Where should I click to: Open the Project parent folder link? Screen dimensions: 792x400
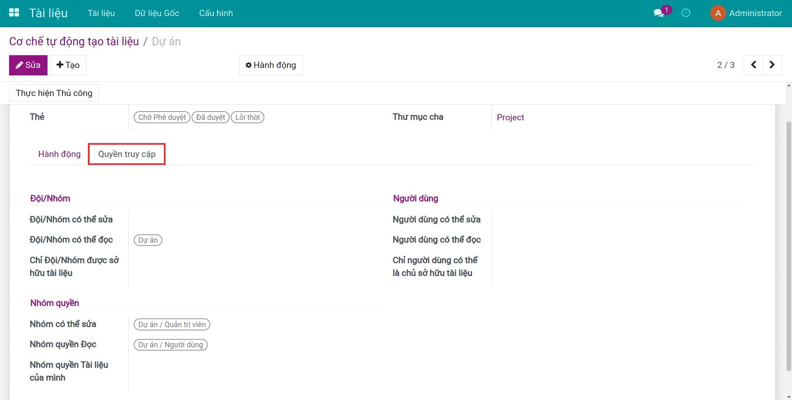point(510,117)
